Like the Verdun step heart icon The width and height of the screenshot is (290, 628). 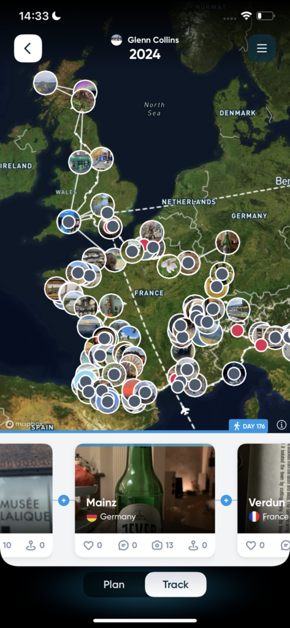(251, 545)
